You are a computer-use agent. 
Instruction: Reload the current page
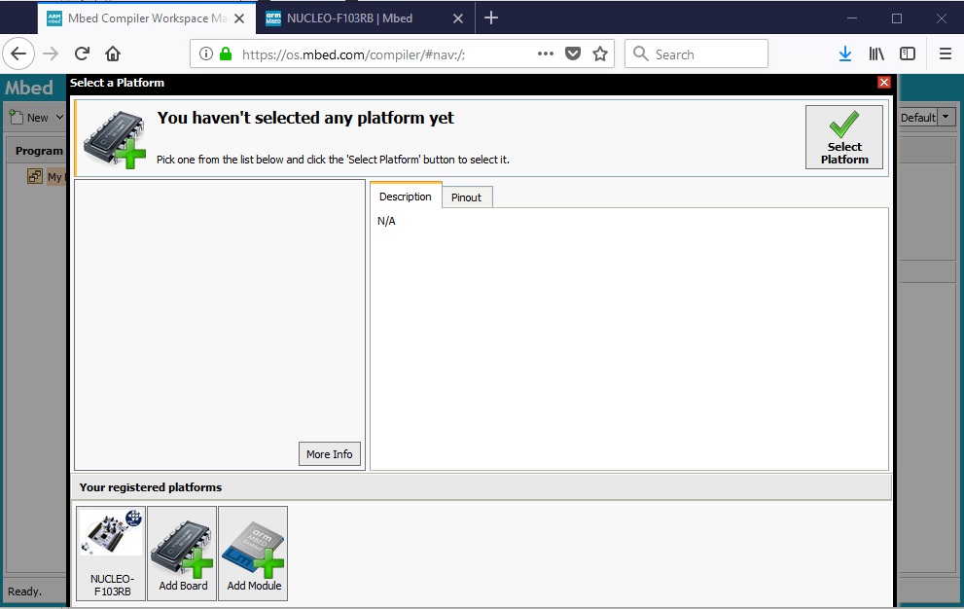[82, 54]
